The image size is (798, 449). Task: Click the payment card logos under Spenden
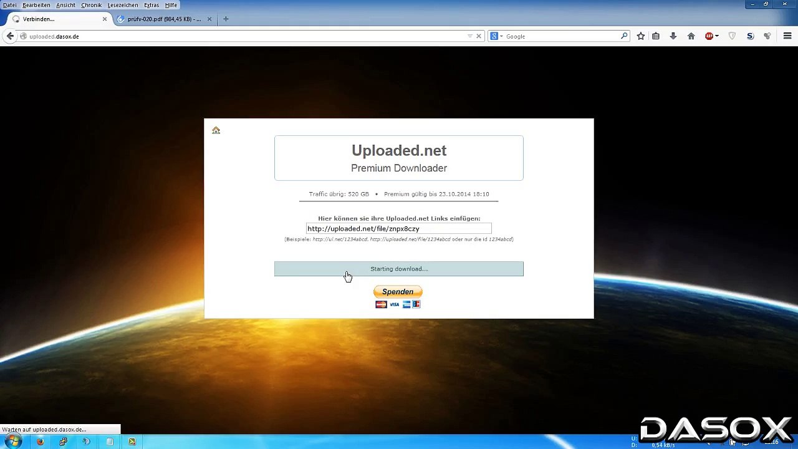click(x=398, y=304)
